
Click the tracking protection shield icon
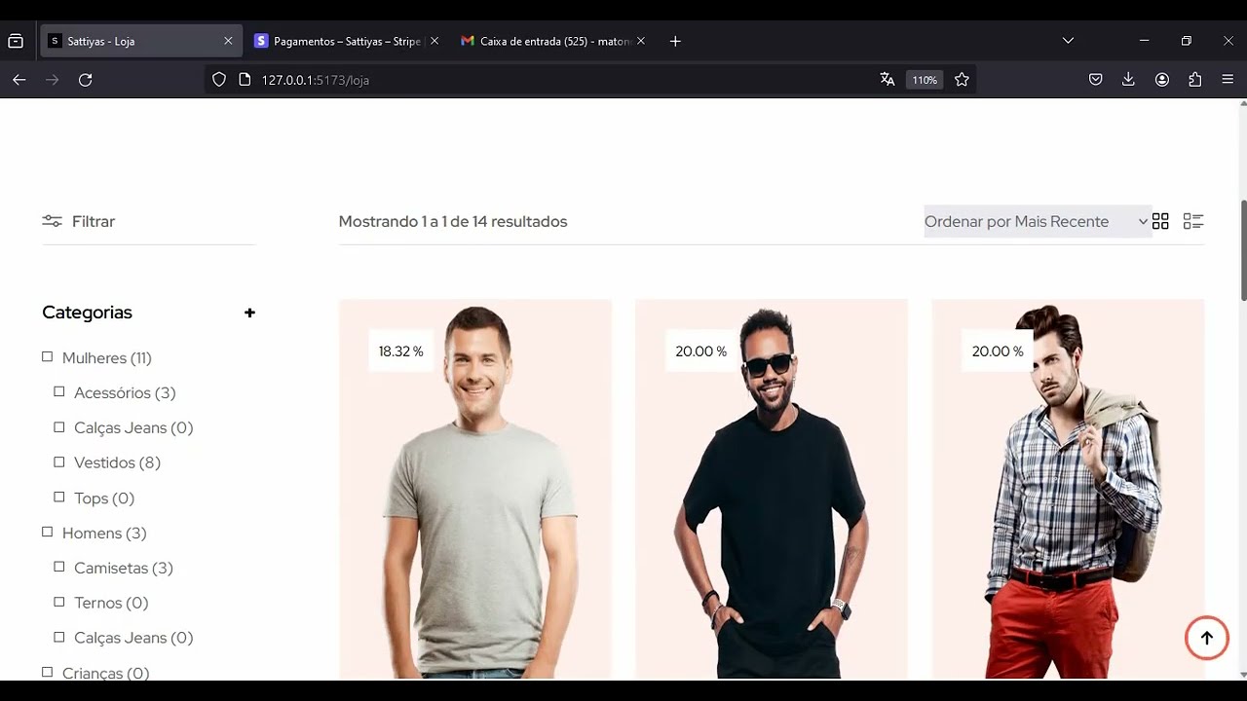(x=219, y=80)
